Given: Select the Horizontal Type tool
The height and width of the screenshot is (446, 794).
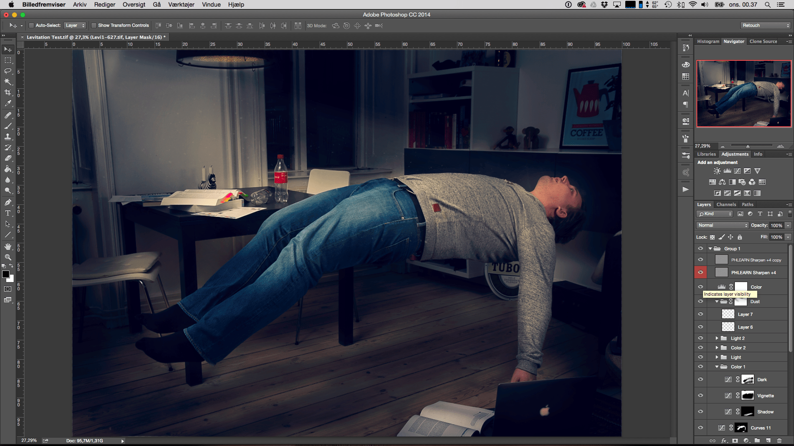Looking at the screenshot, I should [x=8, y=213].
